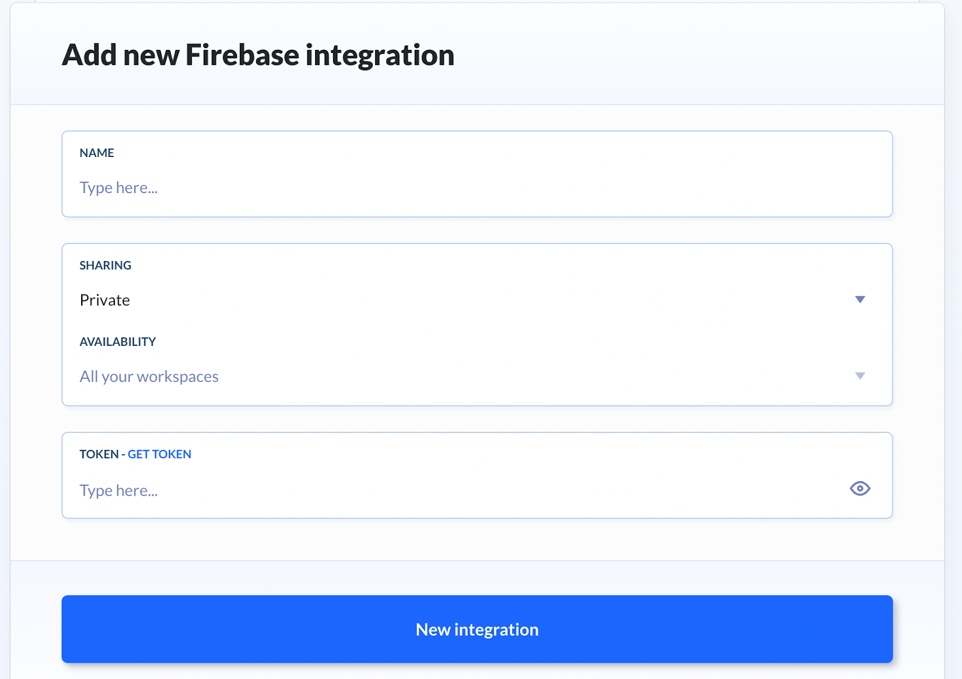The height and width of the screenshot is (679, 962).
Task: Click the Add new Firebase integration heading
Action: click(x=258, y=55)
